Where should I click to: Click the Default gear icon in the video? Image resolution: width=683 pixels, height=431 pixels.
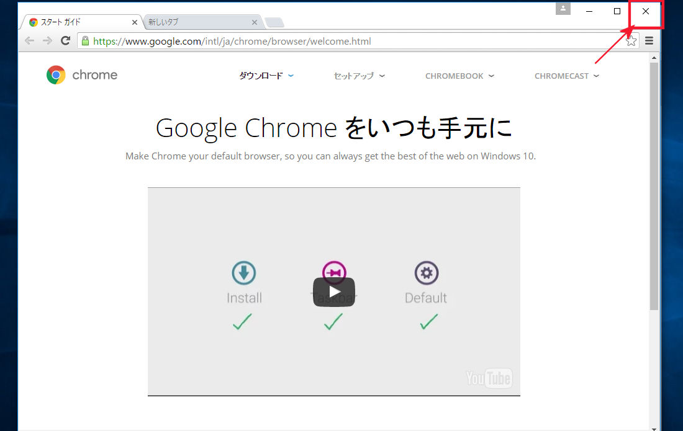[427, 273]
